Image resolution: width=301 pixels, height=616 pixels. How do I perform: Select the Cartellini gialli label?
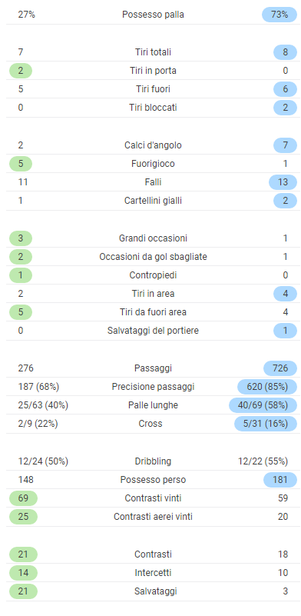coord(153,201)
